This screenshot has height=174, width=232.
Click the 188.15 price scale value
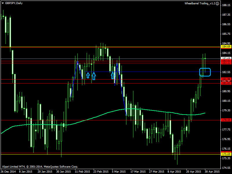click(x=226, y=5)
